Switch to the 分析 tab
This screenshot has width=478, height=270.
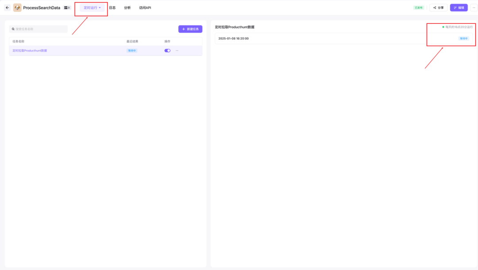127,8
